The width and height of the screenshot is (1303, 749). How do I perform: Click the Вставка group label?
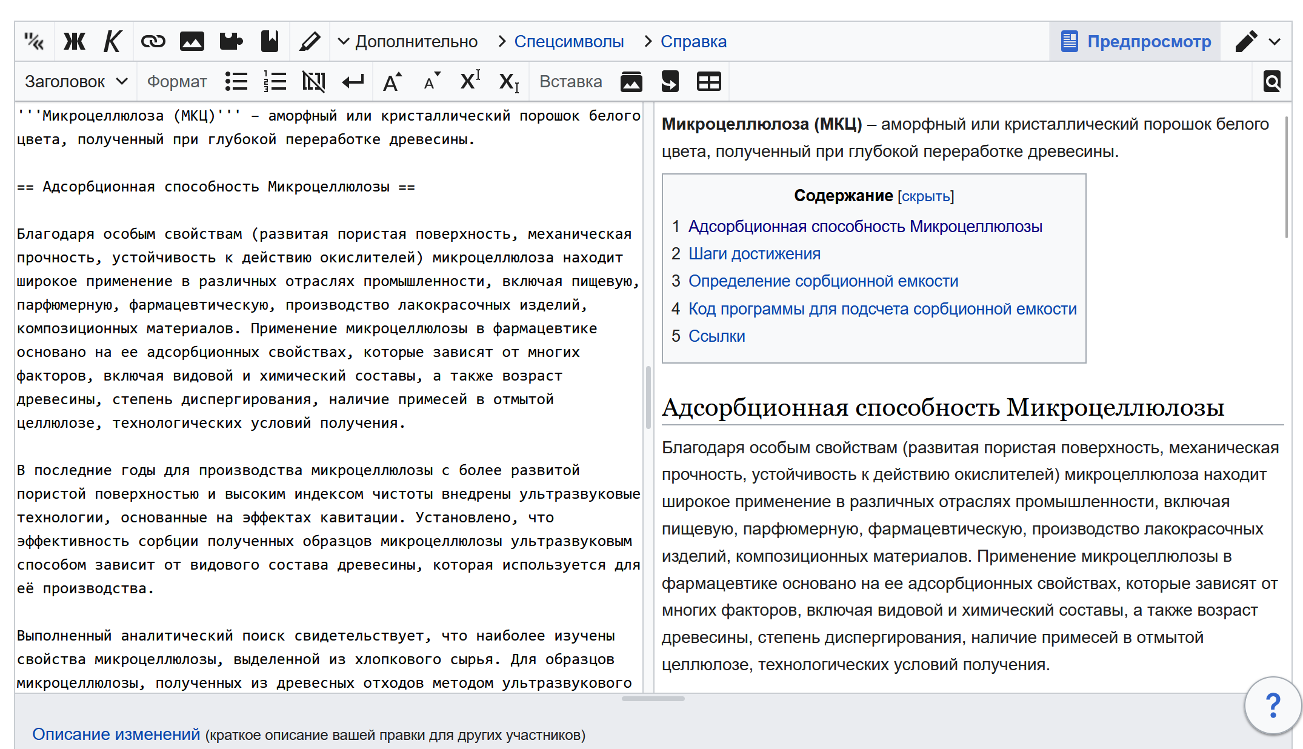click(x=571, y=81)
